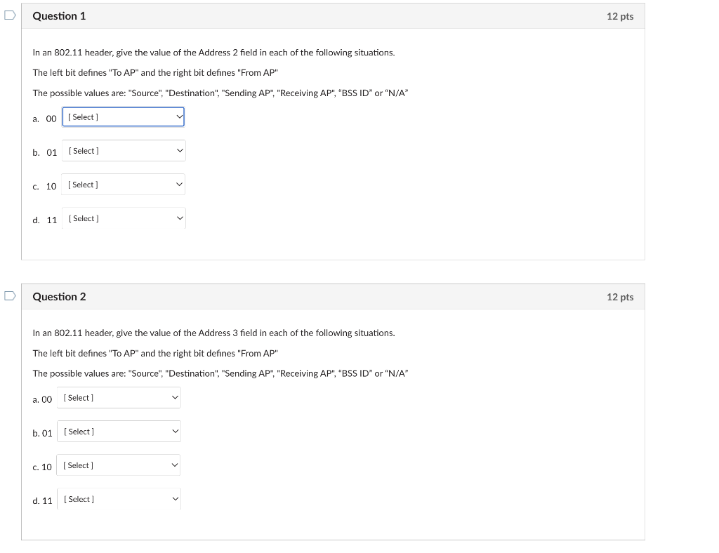Click the chevron arrow on Question 1's first Select box
This screenshot has width=719, height=553.
(178, 116)
